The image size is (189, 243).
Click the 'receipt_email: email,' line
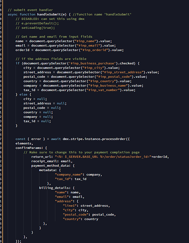pyautogui.click(x=52, y=161)
